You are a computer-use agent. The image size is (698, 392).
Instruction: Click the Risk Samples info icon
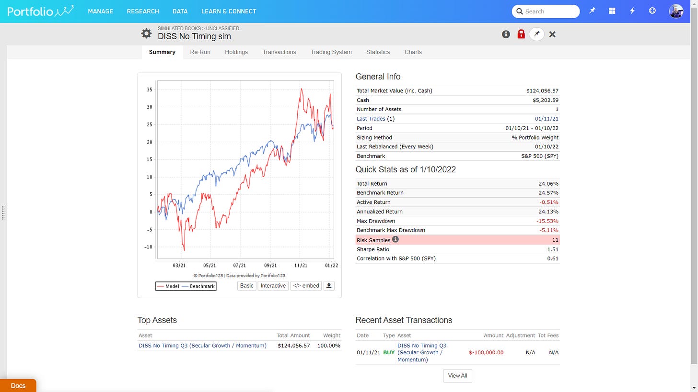pyautogui.click(x=396, y=239)
